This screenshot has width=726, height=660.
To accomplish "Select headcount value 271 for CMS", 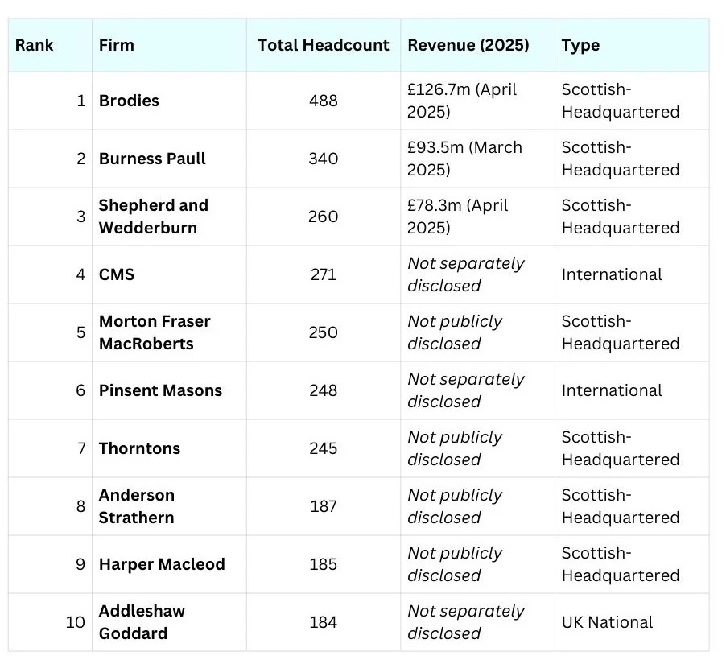I will (x=323, y=274).
